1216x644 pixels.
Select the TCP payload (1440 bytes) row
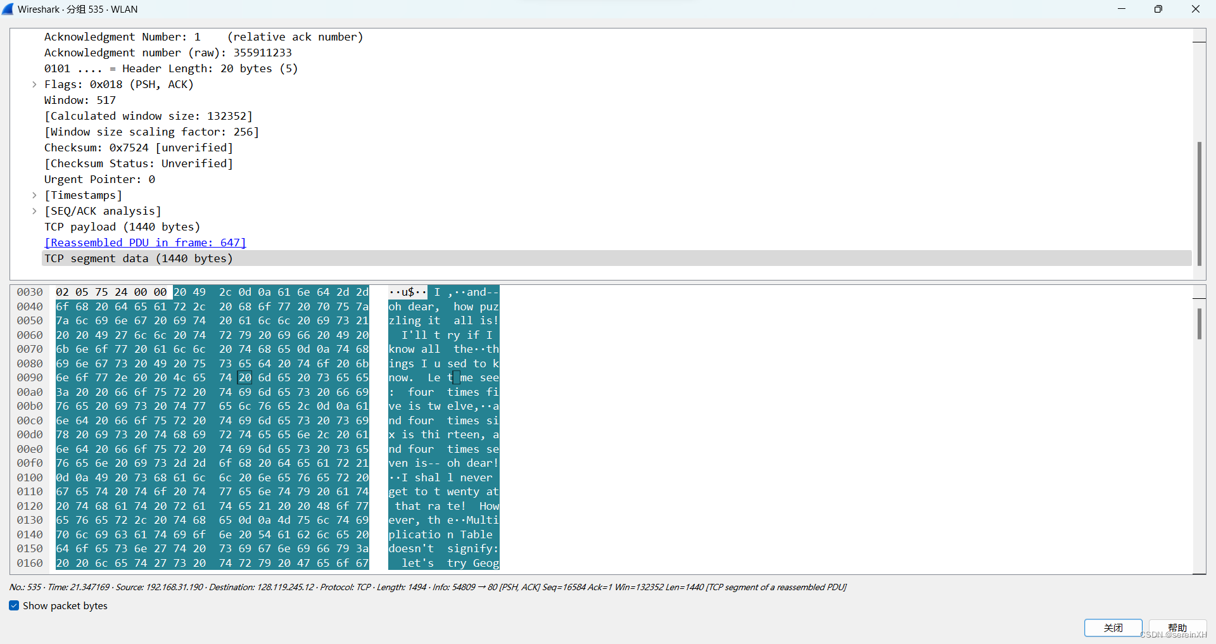pos(616,227)
